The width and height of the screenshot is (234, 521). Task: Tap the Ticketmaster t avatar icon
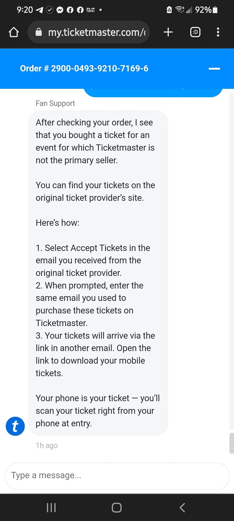click(x=15, y=426)
